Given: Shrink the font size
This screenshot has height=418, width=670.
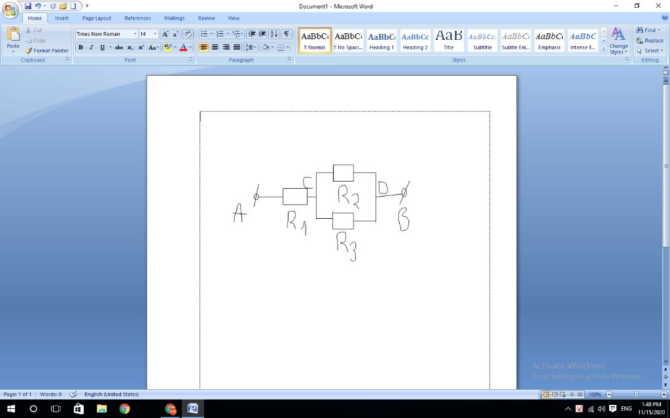Looking at the screenshot, I should (x=175, y=34).
